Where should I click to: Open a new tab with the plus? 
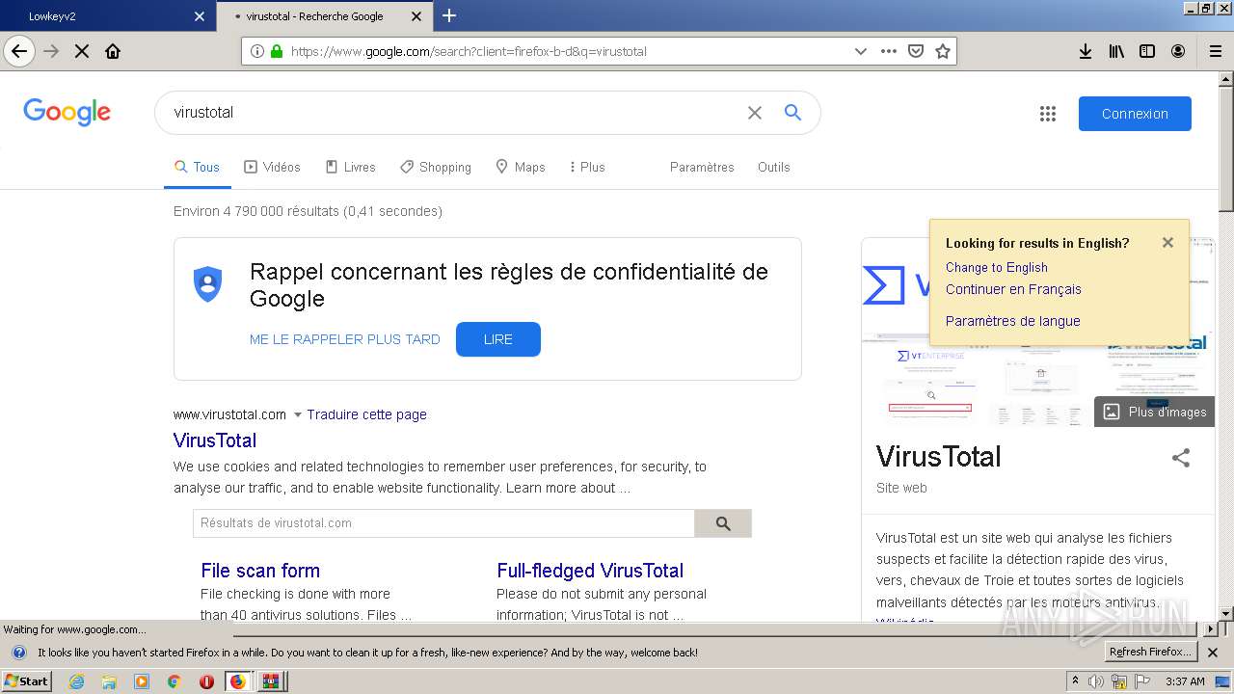[449, 15]
